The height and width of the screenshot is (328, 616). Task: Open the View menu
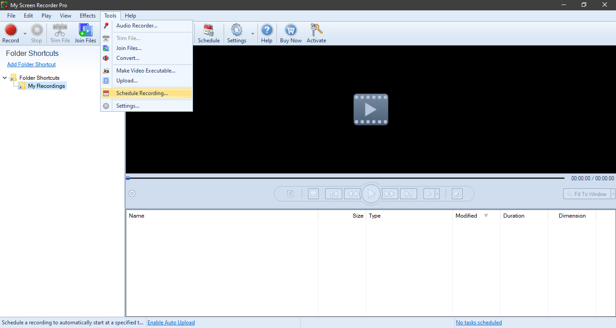(65, 16)
